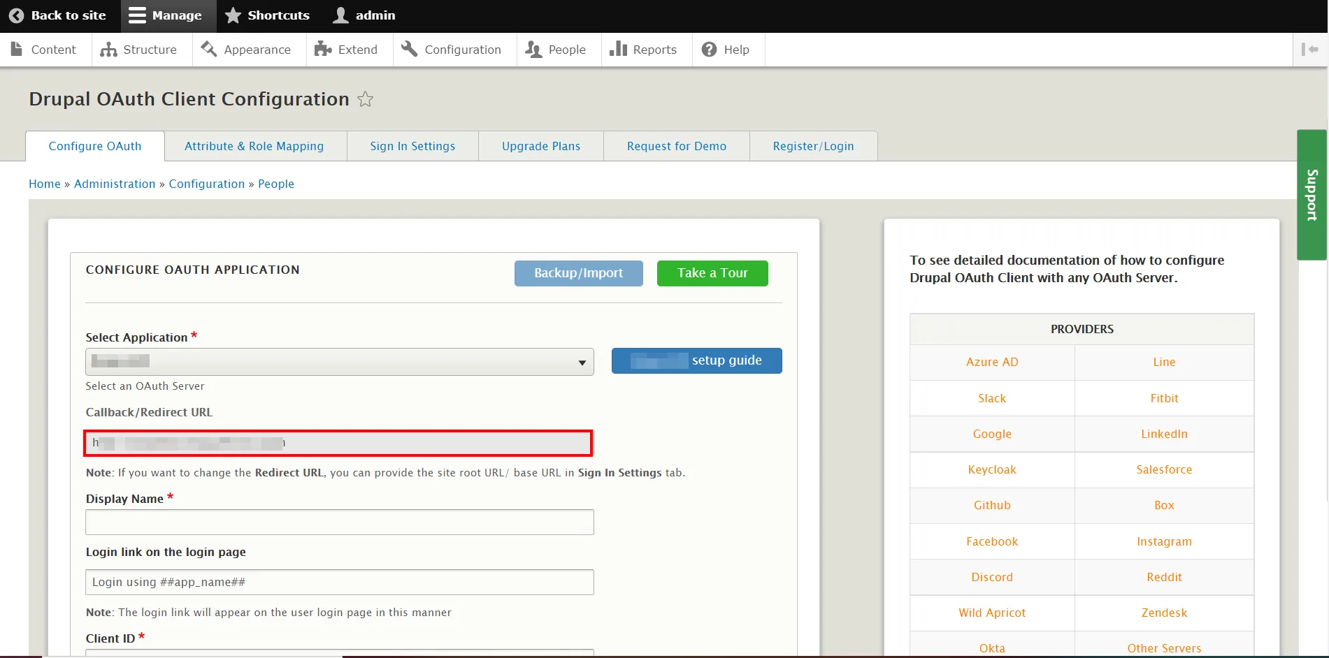The height and width of the screenshot is (658, 1329).
Task: Open Help via the question mark icon
Action: click(709, 50)
